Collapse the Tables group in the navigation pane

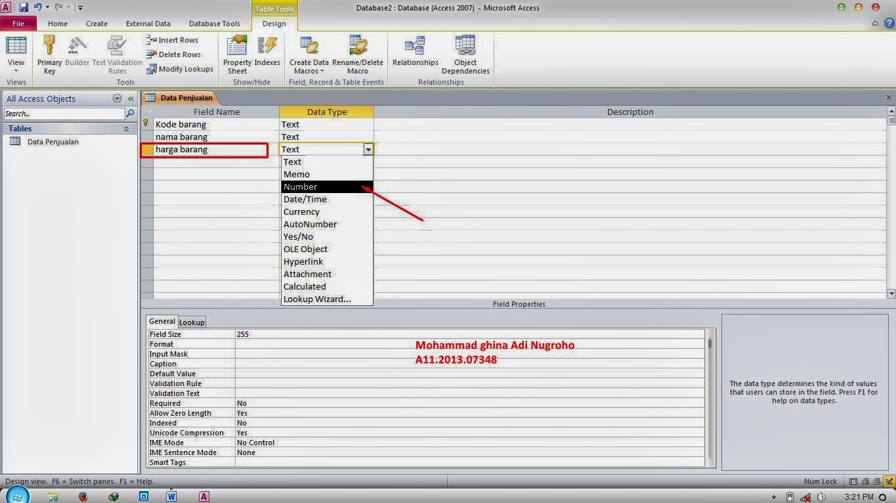[126, 129]
